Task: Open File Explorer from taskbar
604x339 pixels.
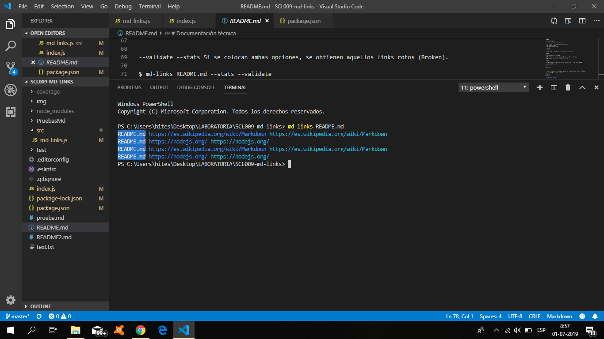Action: click(x=76, y=330)
